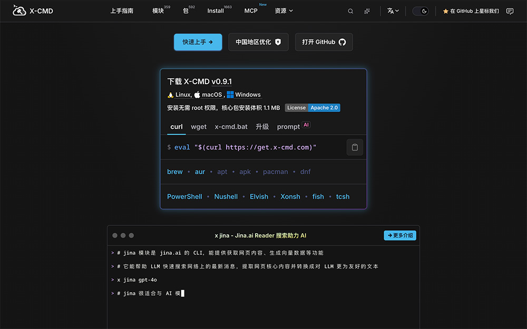Open the apt install link

pyautogui.click(x=222, y=172)
